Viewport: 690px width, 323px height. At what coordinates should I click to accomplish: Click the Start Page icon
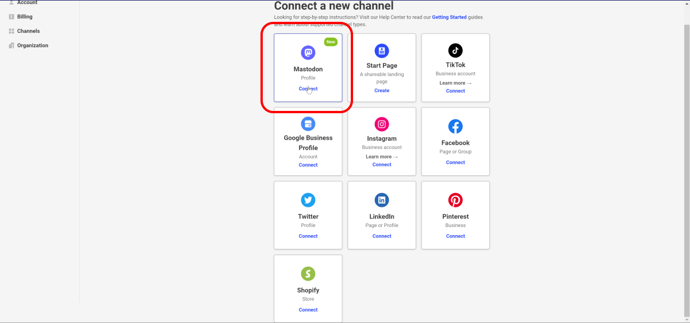pos(382,51)
